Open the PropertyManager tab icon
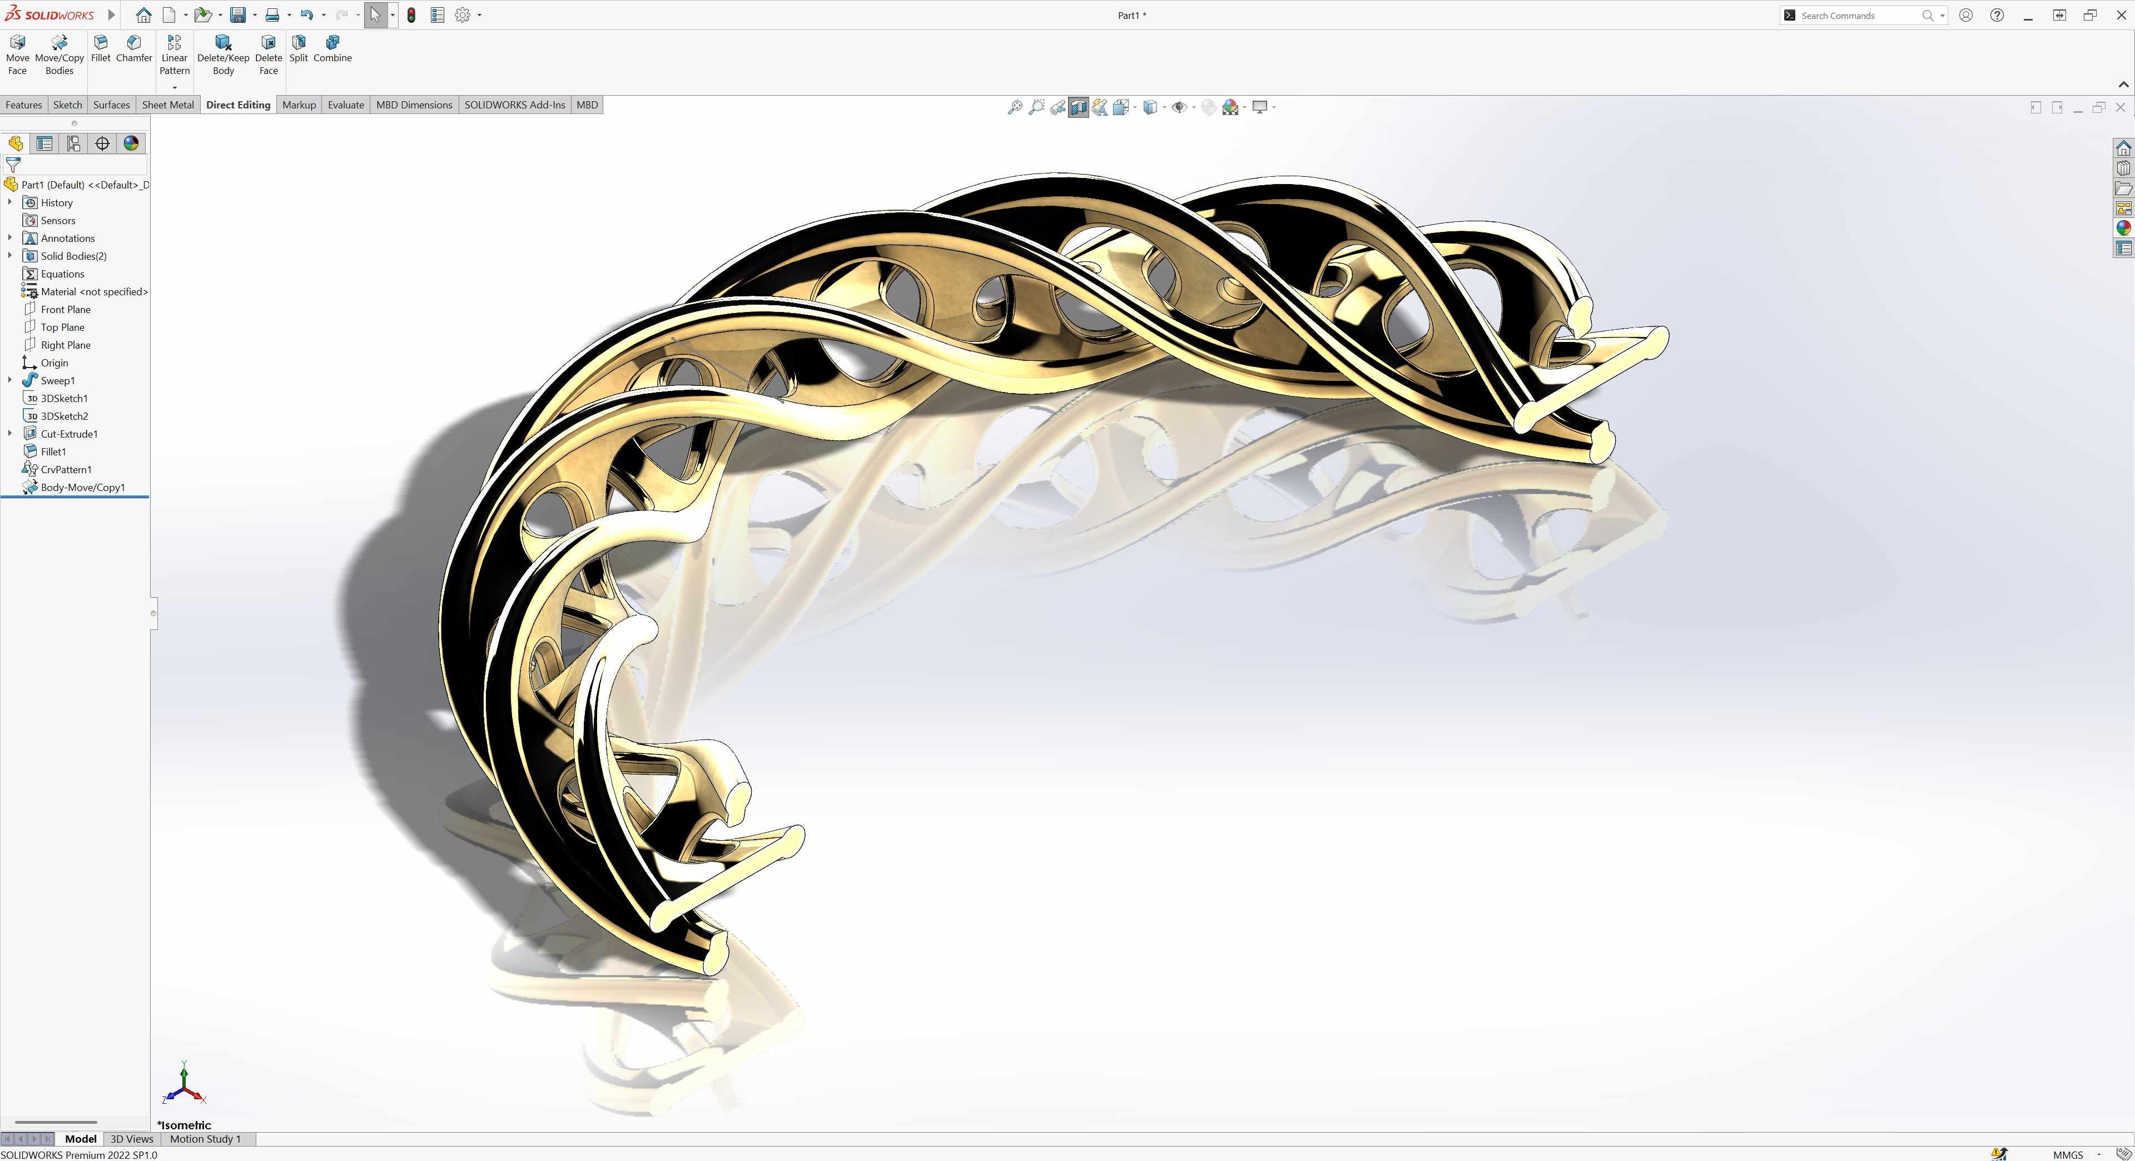Viewport: 2135px width, 1161px height. [x=44, y=143]
